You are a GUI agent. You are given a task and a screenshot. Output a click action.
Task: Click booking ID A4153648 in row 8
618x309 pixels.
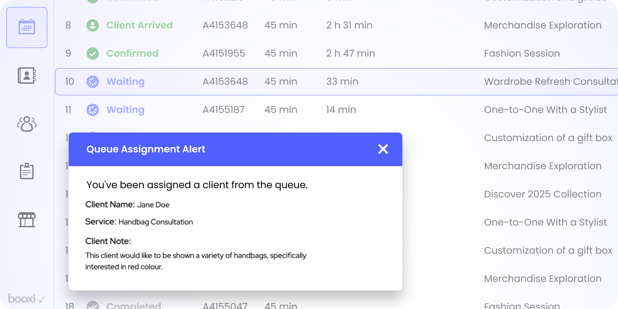225,25
